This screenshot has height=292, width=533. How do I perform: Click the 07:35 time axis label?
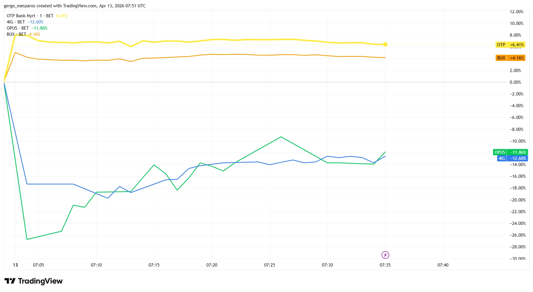[385, 265]
